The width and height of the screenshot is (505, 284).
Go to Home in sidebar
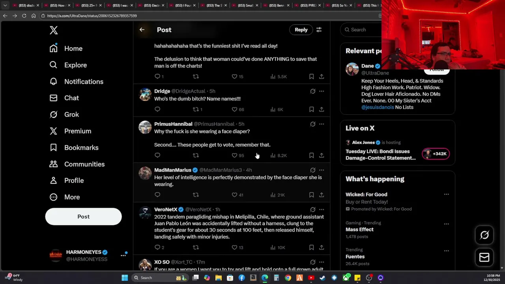pos(66,49)
